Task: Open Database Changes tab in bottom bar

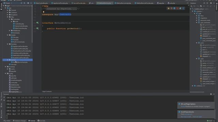Action: (19, 121)
